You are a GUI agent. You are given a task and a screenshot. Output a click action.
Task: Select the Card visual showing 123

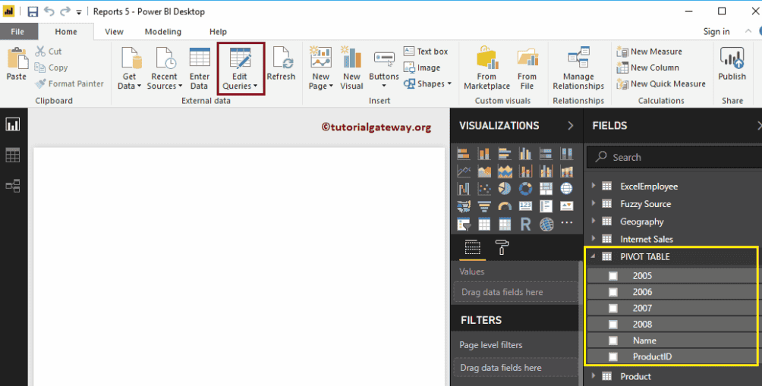pyautogui.click(x=525, y=206)
